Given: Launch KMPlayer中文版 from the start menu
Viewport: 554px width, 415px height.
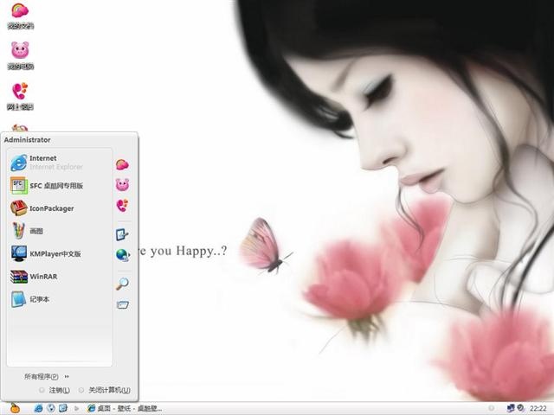Looking at the screenshot, I should [x=46, y=253].
